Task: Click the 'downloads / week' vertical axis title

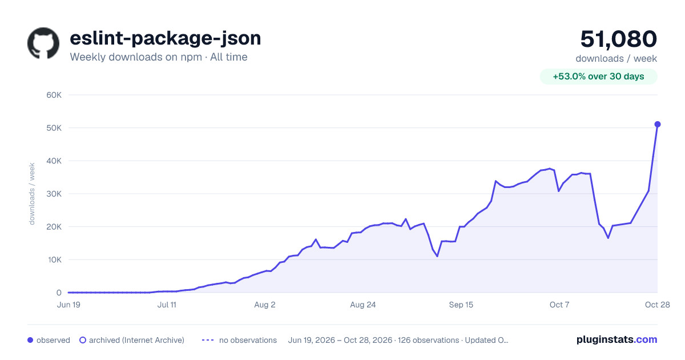Action: (33, 194)
